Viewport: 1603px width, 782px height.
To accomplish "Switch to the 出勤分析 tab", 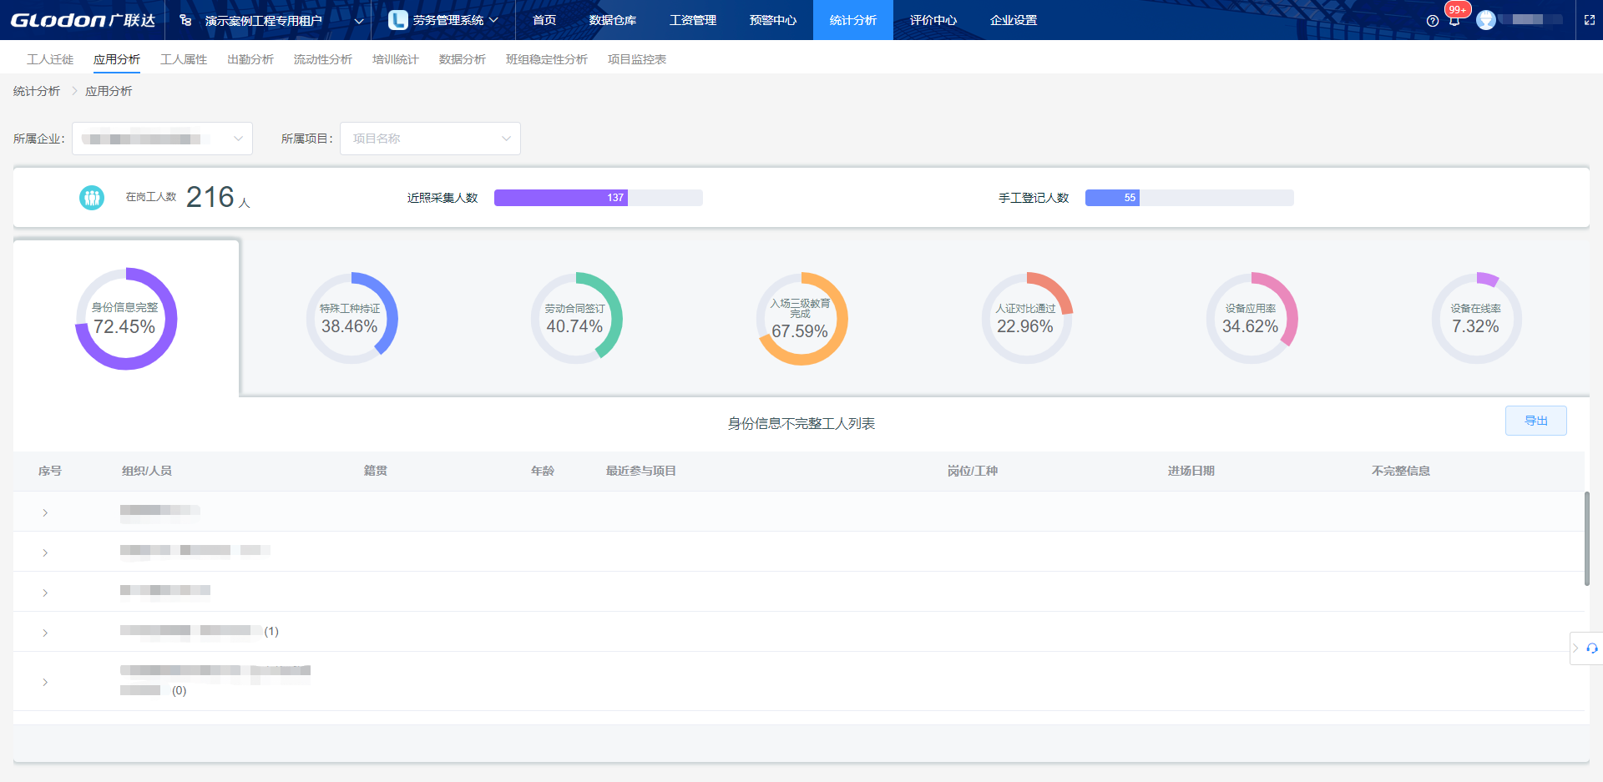I will pyautogui.click(x=250, y=59).
